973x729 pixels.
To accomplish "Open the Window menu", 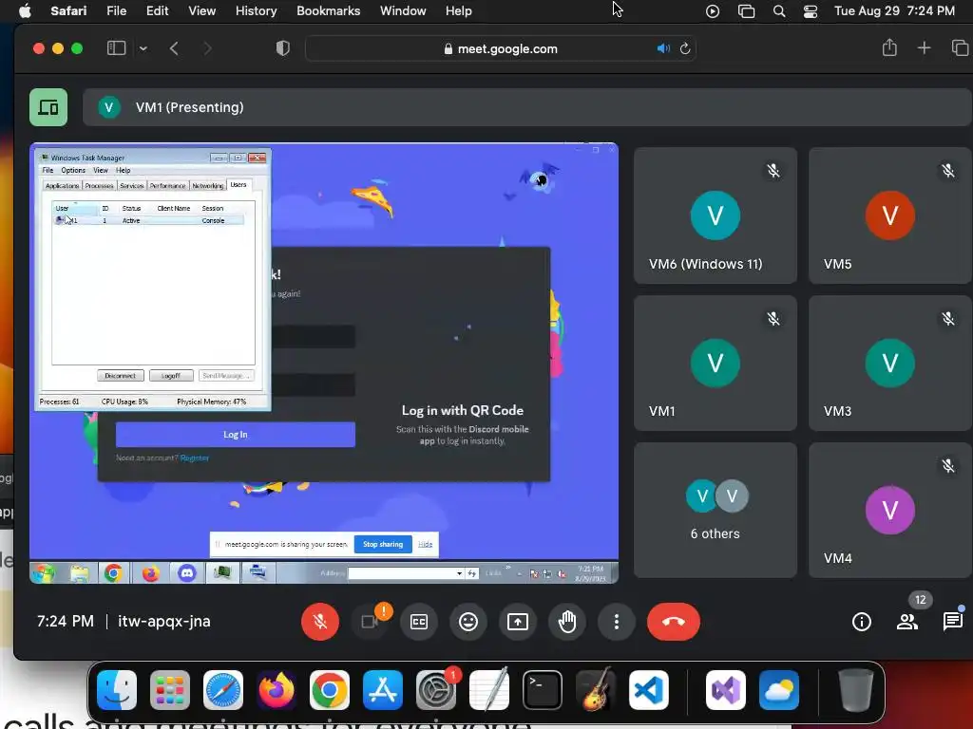I will pos(403,10).
